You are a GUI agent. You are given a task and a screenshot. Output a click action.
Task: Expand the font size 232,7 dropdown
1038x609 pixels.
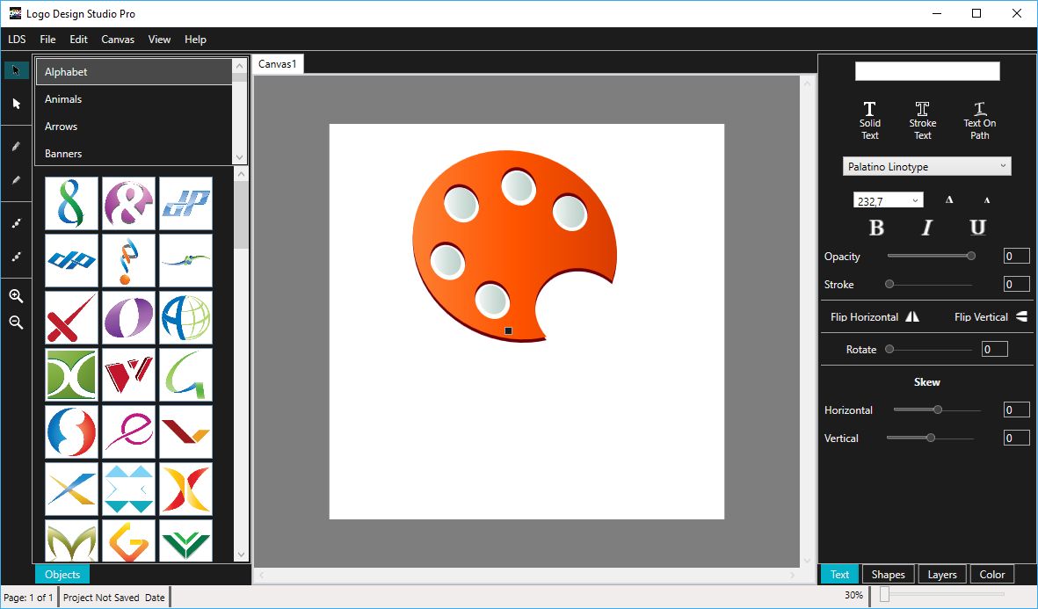pyautogui.click(x=915, y=201)
